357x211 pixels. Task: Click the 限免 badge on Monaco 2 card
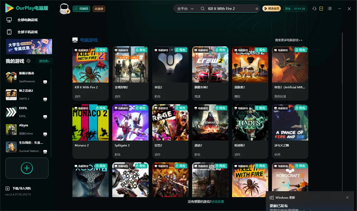101,108
